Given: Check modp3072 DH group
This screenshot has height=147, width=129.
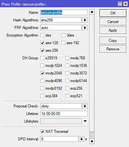Looking at the screenshot, I should click(67, 73).
